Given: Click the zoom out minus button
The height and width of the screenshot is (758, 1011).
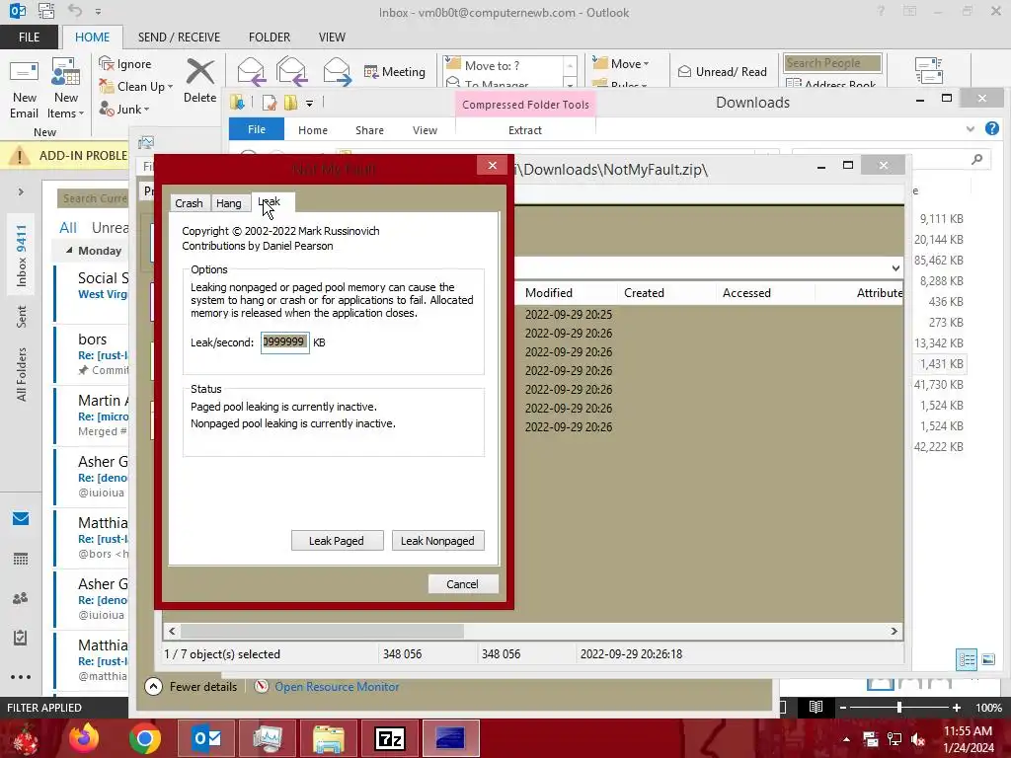Looking at the screenshot, I should click(x=843, y=708).
